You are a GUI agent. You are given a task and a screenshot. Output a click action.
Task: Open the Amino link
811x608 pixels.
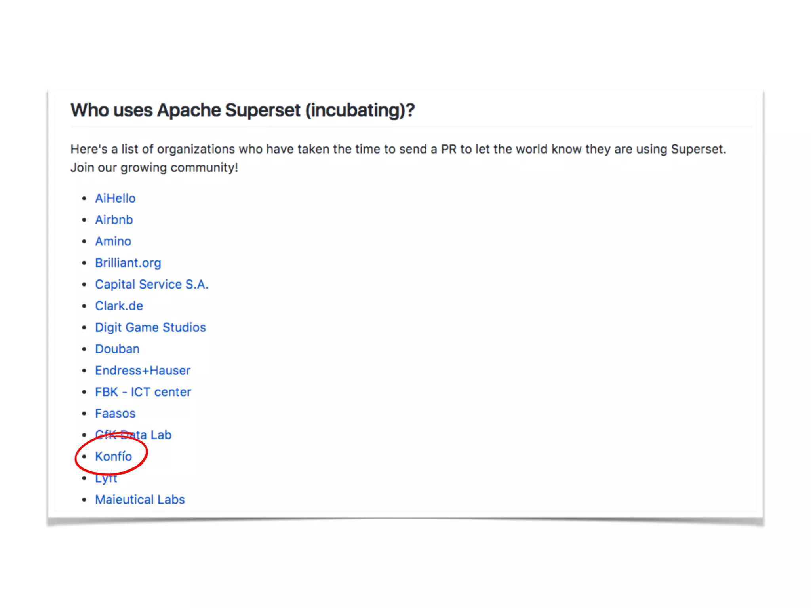tap(113, 241)
